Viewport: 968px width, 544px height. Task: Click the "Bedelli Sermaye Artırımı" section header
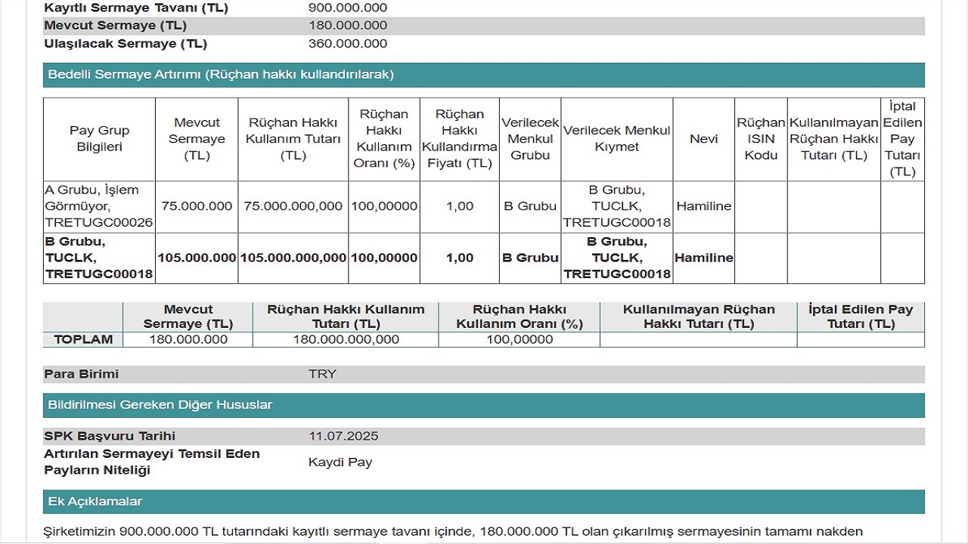(221, 75)
